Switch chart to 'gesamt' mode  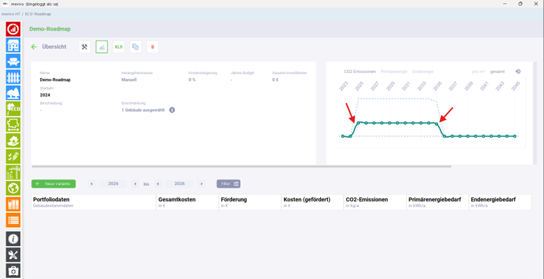pyautogui.click(x=497, y=71)
